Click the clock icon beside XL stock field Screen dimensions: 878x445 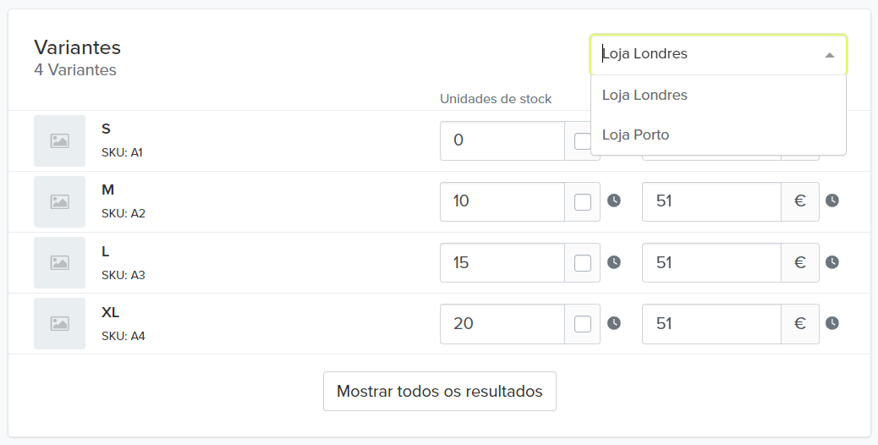click(x=614, y=323)
